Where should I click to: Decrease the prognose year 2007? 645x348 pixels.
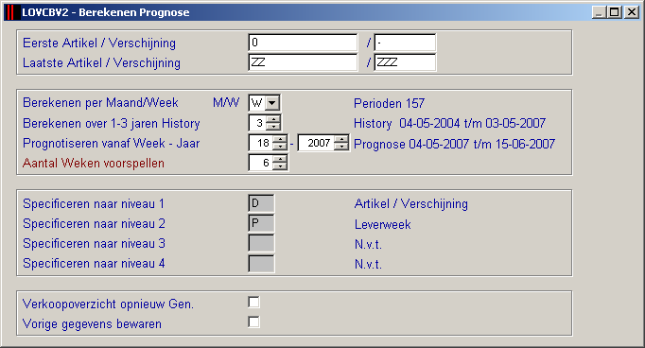pyautogui.click(x=341, y=146)
